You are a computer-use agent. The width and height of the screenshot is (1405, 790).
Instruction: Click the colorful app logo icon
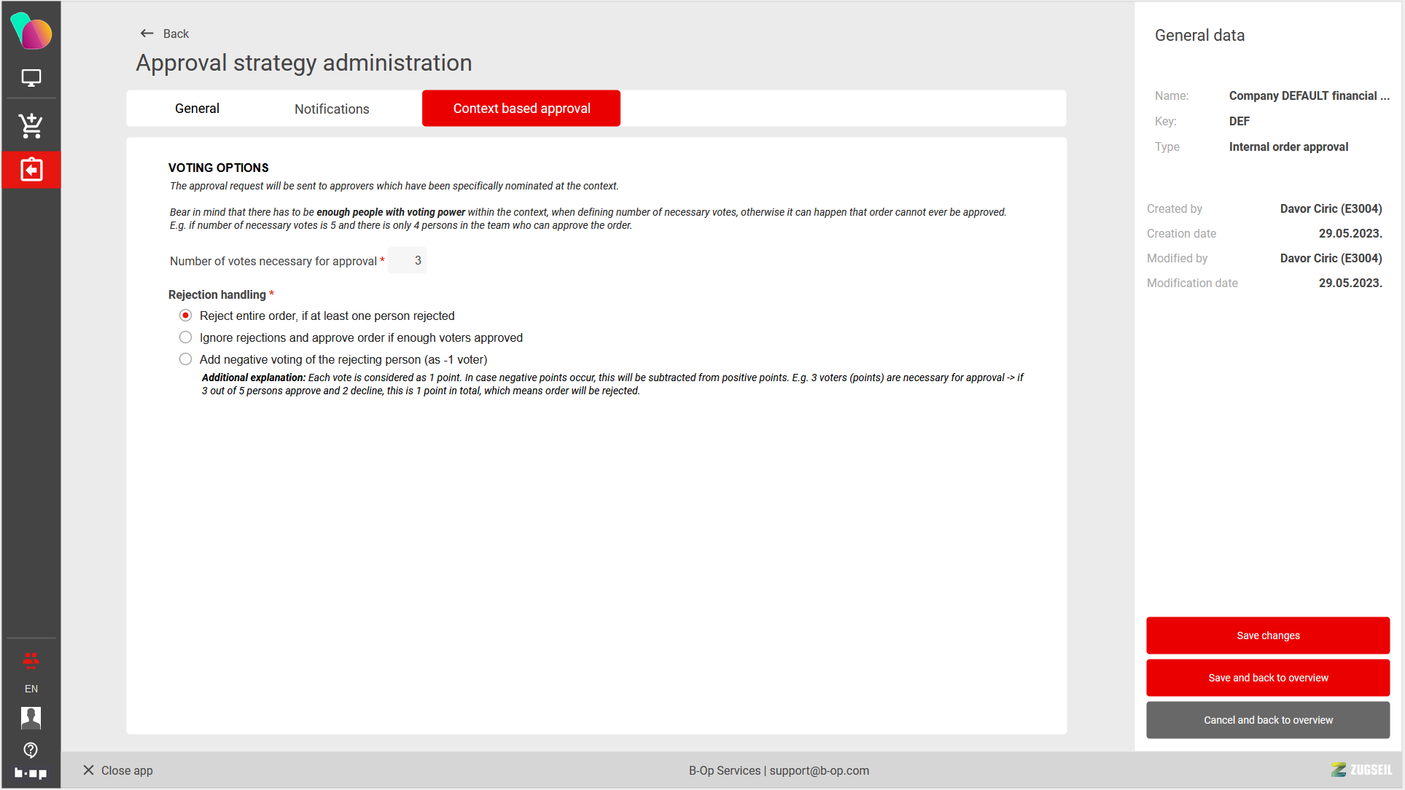[31, 31]
